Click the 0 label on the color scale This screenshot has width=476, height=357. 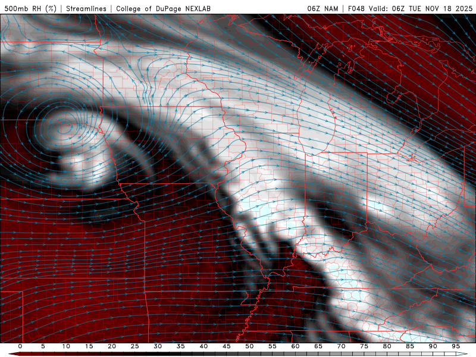[20, 346]
